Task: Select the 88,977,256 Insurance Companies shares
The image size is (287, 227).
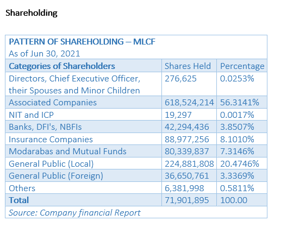Action: tap(186, 139)
